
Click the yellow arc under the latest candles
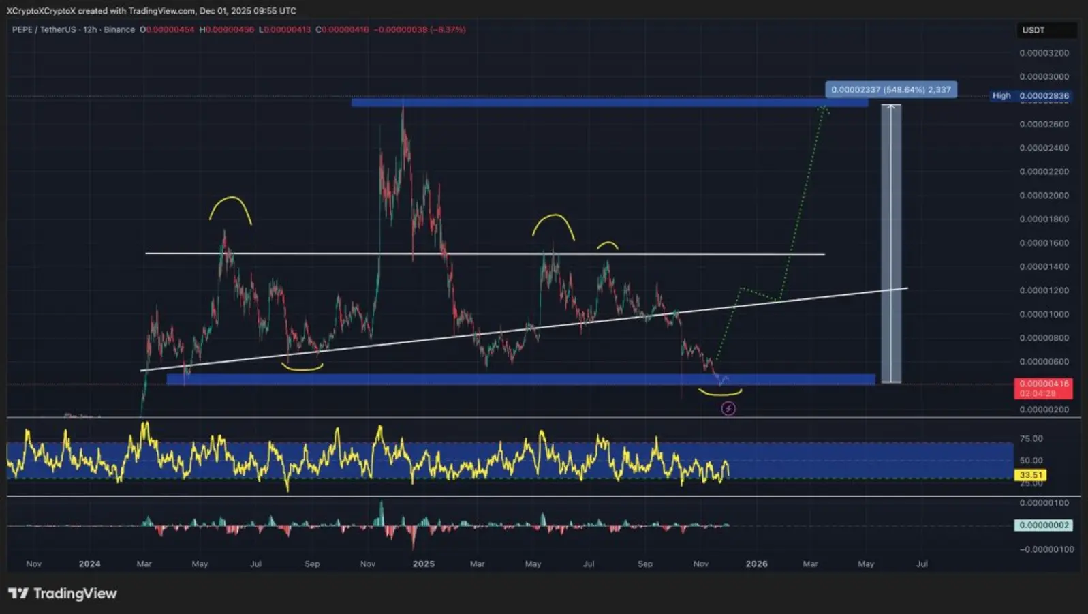tap(720, 393)
